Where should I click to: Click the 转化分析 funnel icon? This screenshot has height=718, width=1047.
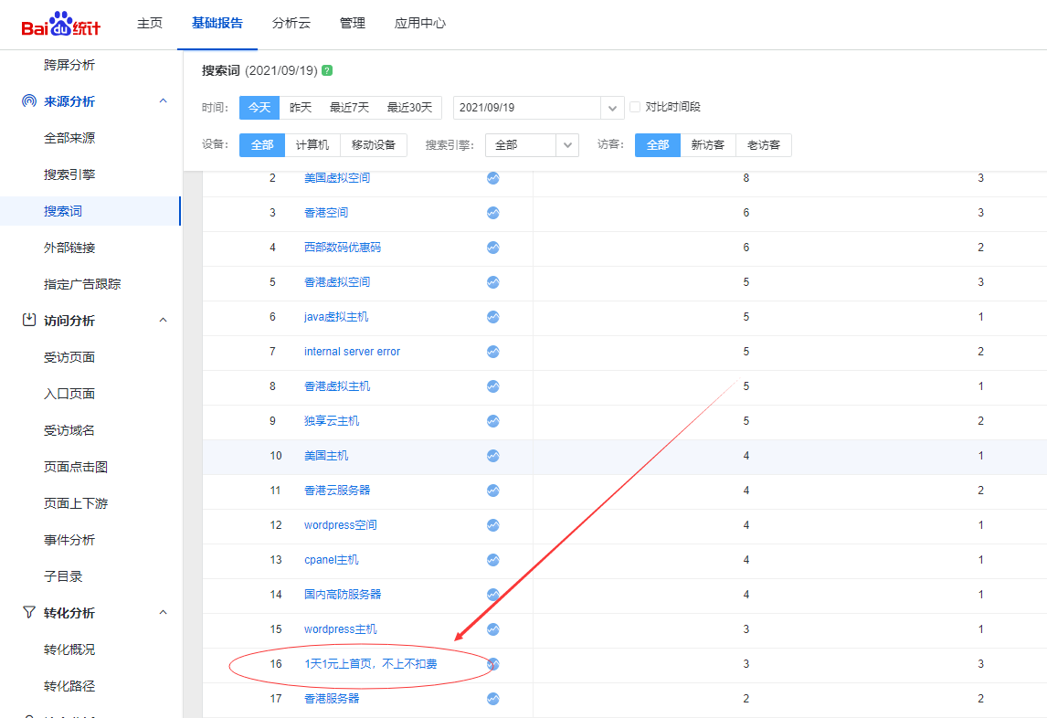[28, 612]
